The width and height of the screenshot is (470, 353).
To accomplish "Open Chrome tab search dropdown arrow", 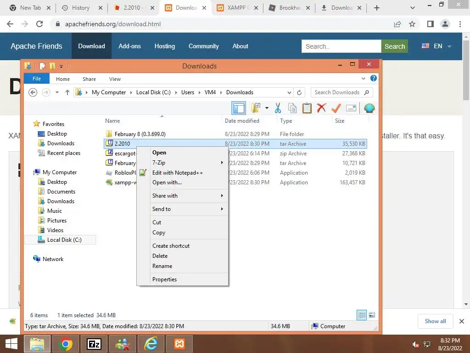I will coord(413,8).
